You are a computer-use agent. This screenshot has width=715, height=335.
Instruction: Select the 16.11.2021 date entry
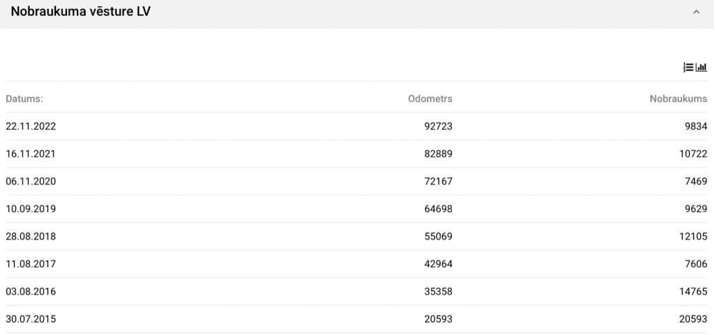point(31,154)
